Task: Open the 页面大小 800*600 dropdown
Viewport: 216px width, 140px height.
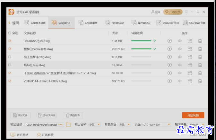Action: pos(160,124)
